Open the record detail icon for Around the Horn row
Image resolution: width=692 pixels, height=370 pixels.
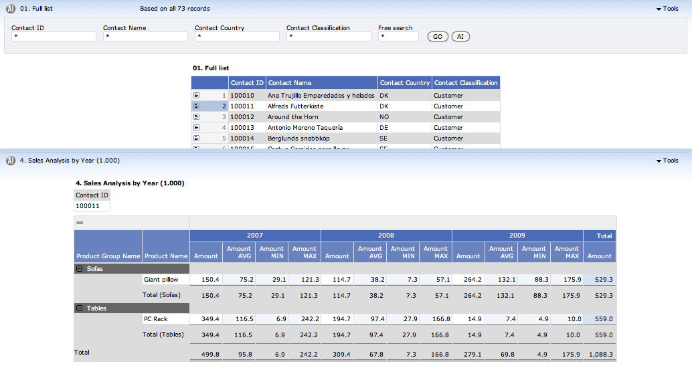point(196,117)
